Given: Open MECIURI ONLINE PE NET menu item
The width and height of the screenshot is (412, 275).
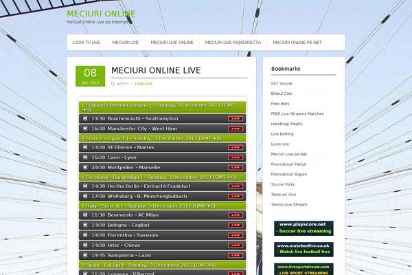Looking at the screenshot, I should (x=297, y=43).
